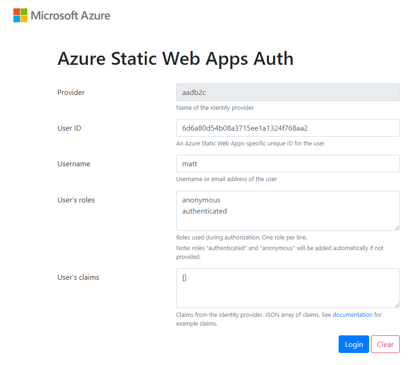Image resolution: width=414 pixels, height=365 pixels.
Task: Click the blue Login button
Action: point(354,344)
